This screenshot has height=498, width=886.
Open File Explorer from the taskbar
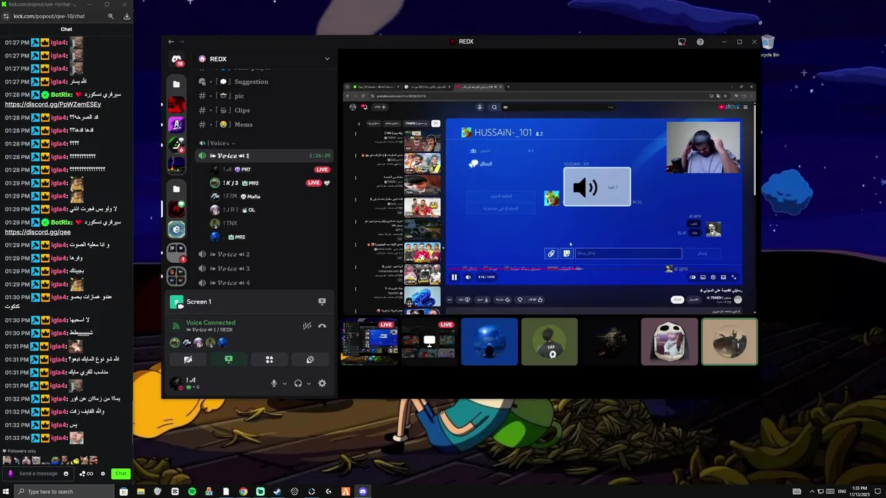(x=141, y=491)
